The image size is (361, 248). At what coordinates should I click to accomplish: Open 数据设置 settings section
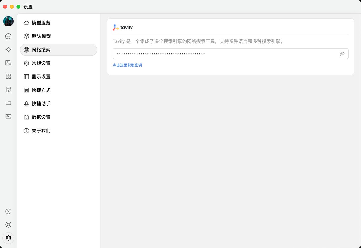tap(58, 117)
